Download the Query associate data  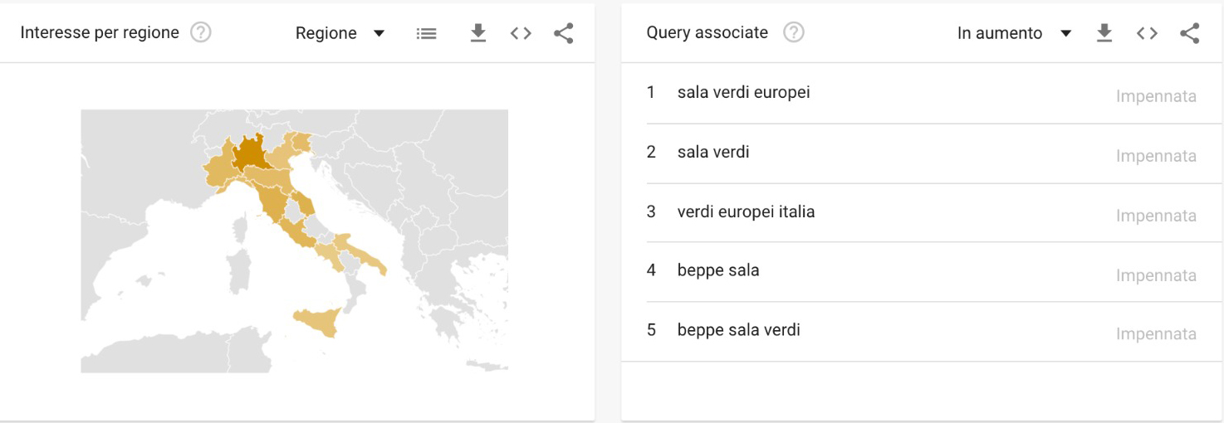(1104, 33)
